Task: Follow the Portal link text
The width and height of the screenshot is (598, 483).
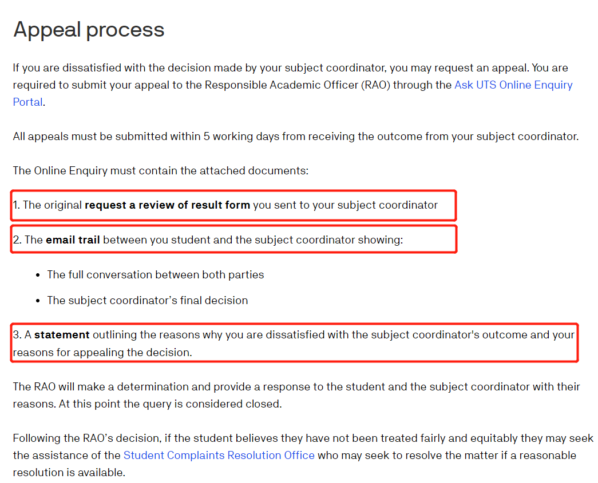Action: click(28, 102)
